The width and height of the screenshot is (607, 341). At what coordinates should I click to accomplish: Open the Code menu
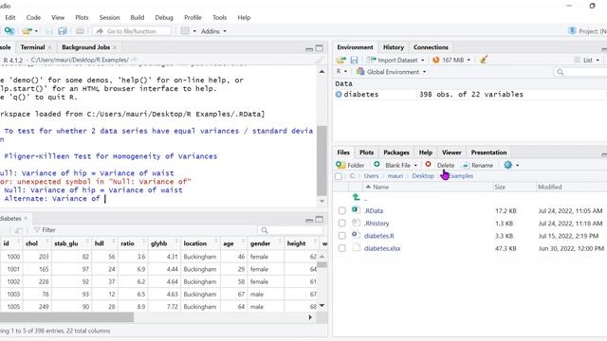(x=33, y=17)
